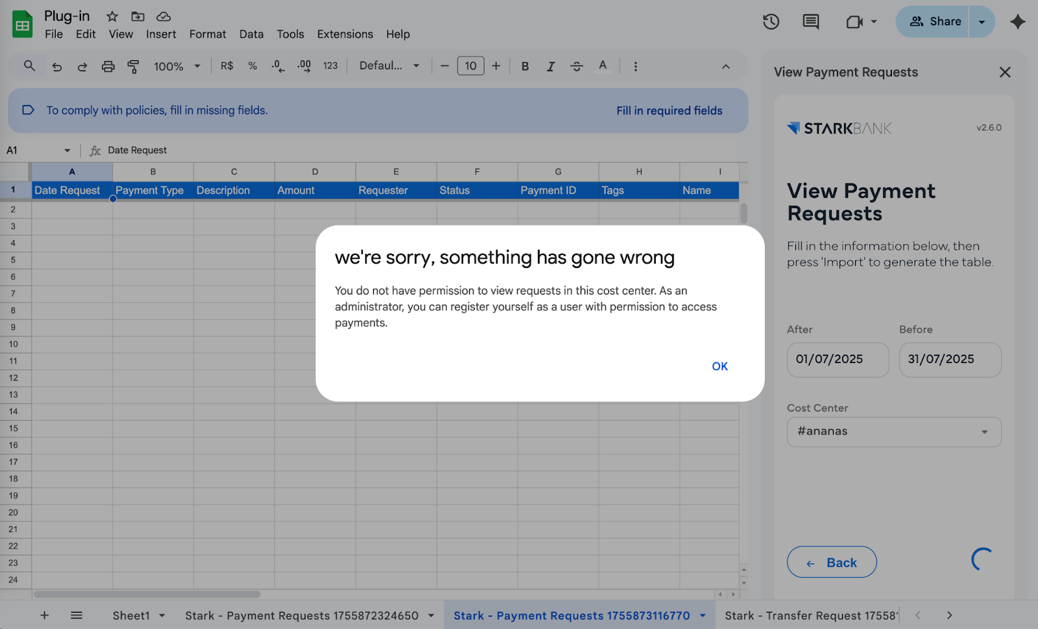Screen dimensions: 1038x629
Task: Select the paint format tool
Action: [133, 66]
